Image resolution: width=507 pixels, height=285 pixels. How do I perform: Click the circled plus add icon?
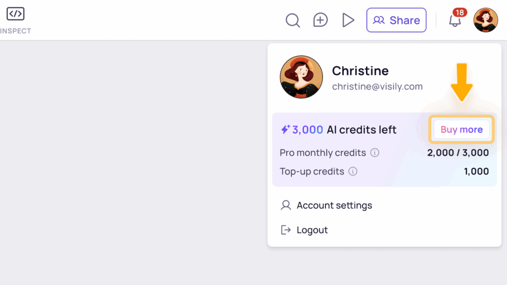320,20
